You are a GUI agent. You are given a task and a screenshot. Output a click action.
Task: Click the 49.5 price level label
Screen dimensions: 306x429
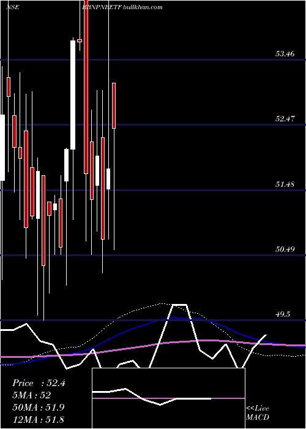coord(283,314)
